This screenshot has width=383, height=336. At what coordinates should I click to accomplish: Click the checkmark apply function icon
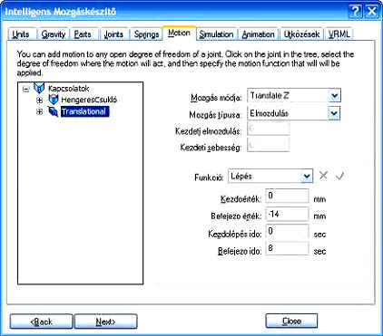click(339, 176)
